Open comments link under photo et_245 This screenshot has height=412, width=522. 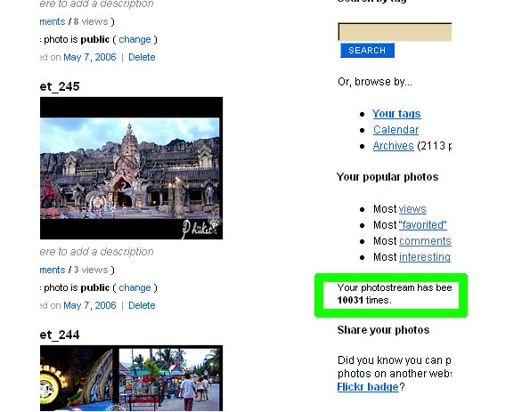pos(53,270)
